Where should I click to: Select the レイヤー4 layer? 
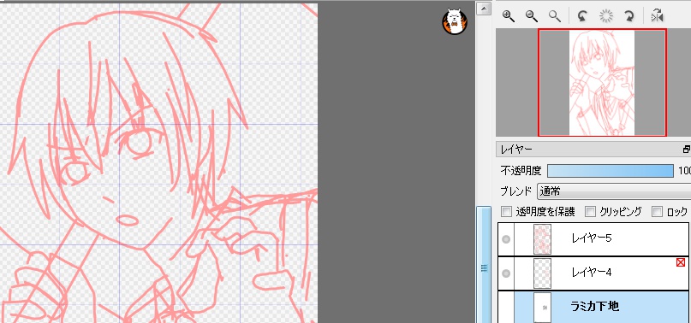click(x=593, y=273)
